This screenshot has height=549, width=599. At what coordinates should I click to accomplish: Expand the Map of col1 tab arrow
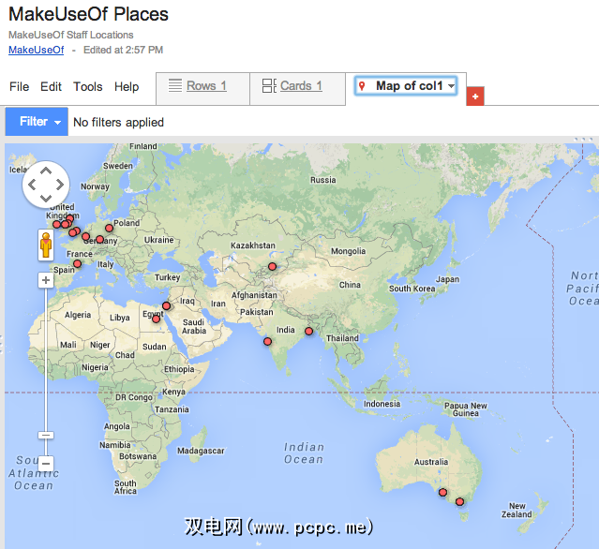(x=451, y=86)
